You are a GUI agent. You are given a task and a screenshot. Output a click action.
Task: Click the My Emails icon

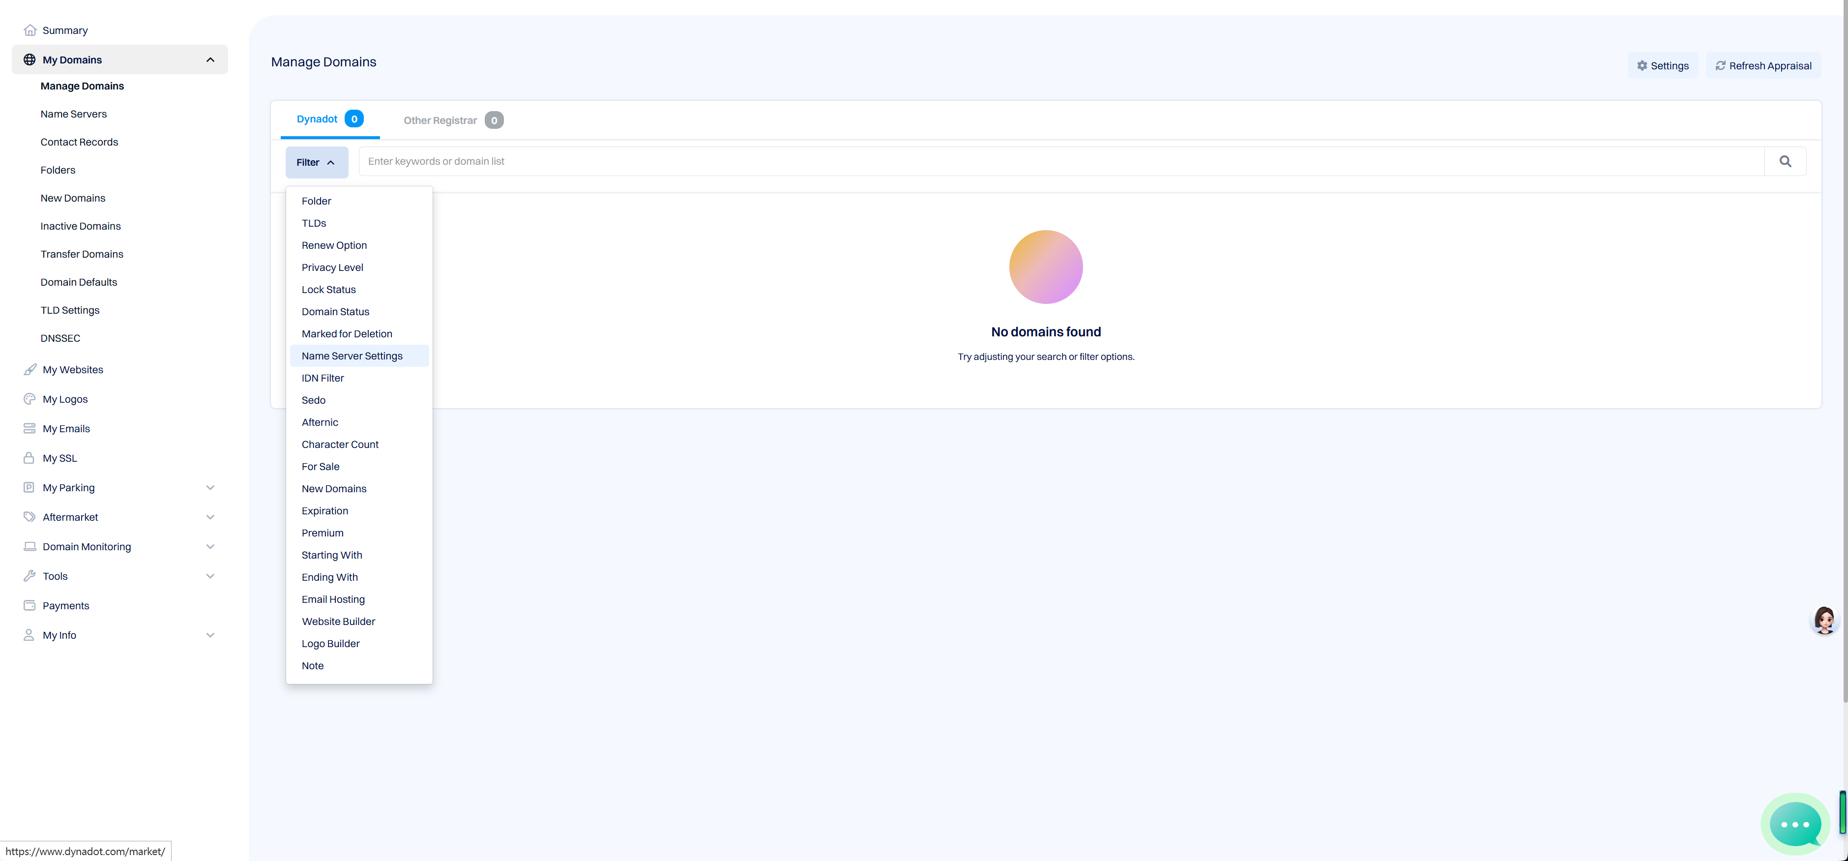pos(29,428)
